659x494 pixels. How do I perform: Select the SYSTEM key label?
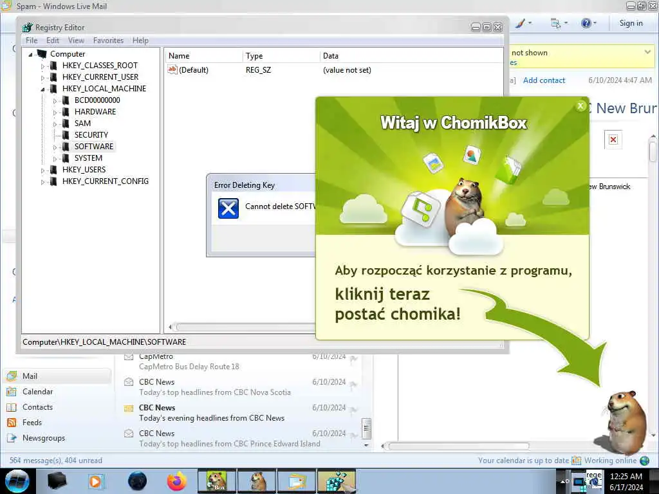(88, 158)
